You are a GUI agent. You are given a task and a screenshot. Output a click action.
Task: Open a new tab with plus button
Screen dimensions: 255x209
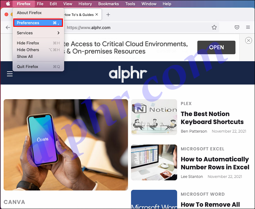(x=108, y=15)
